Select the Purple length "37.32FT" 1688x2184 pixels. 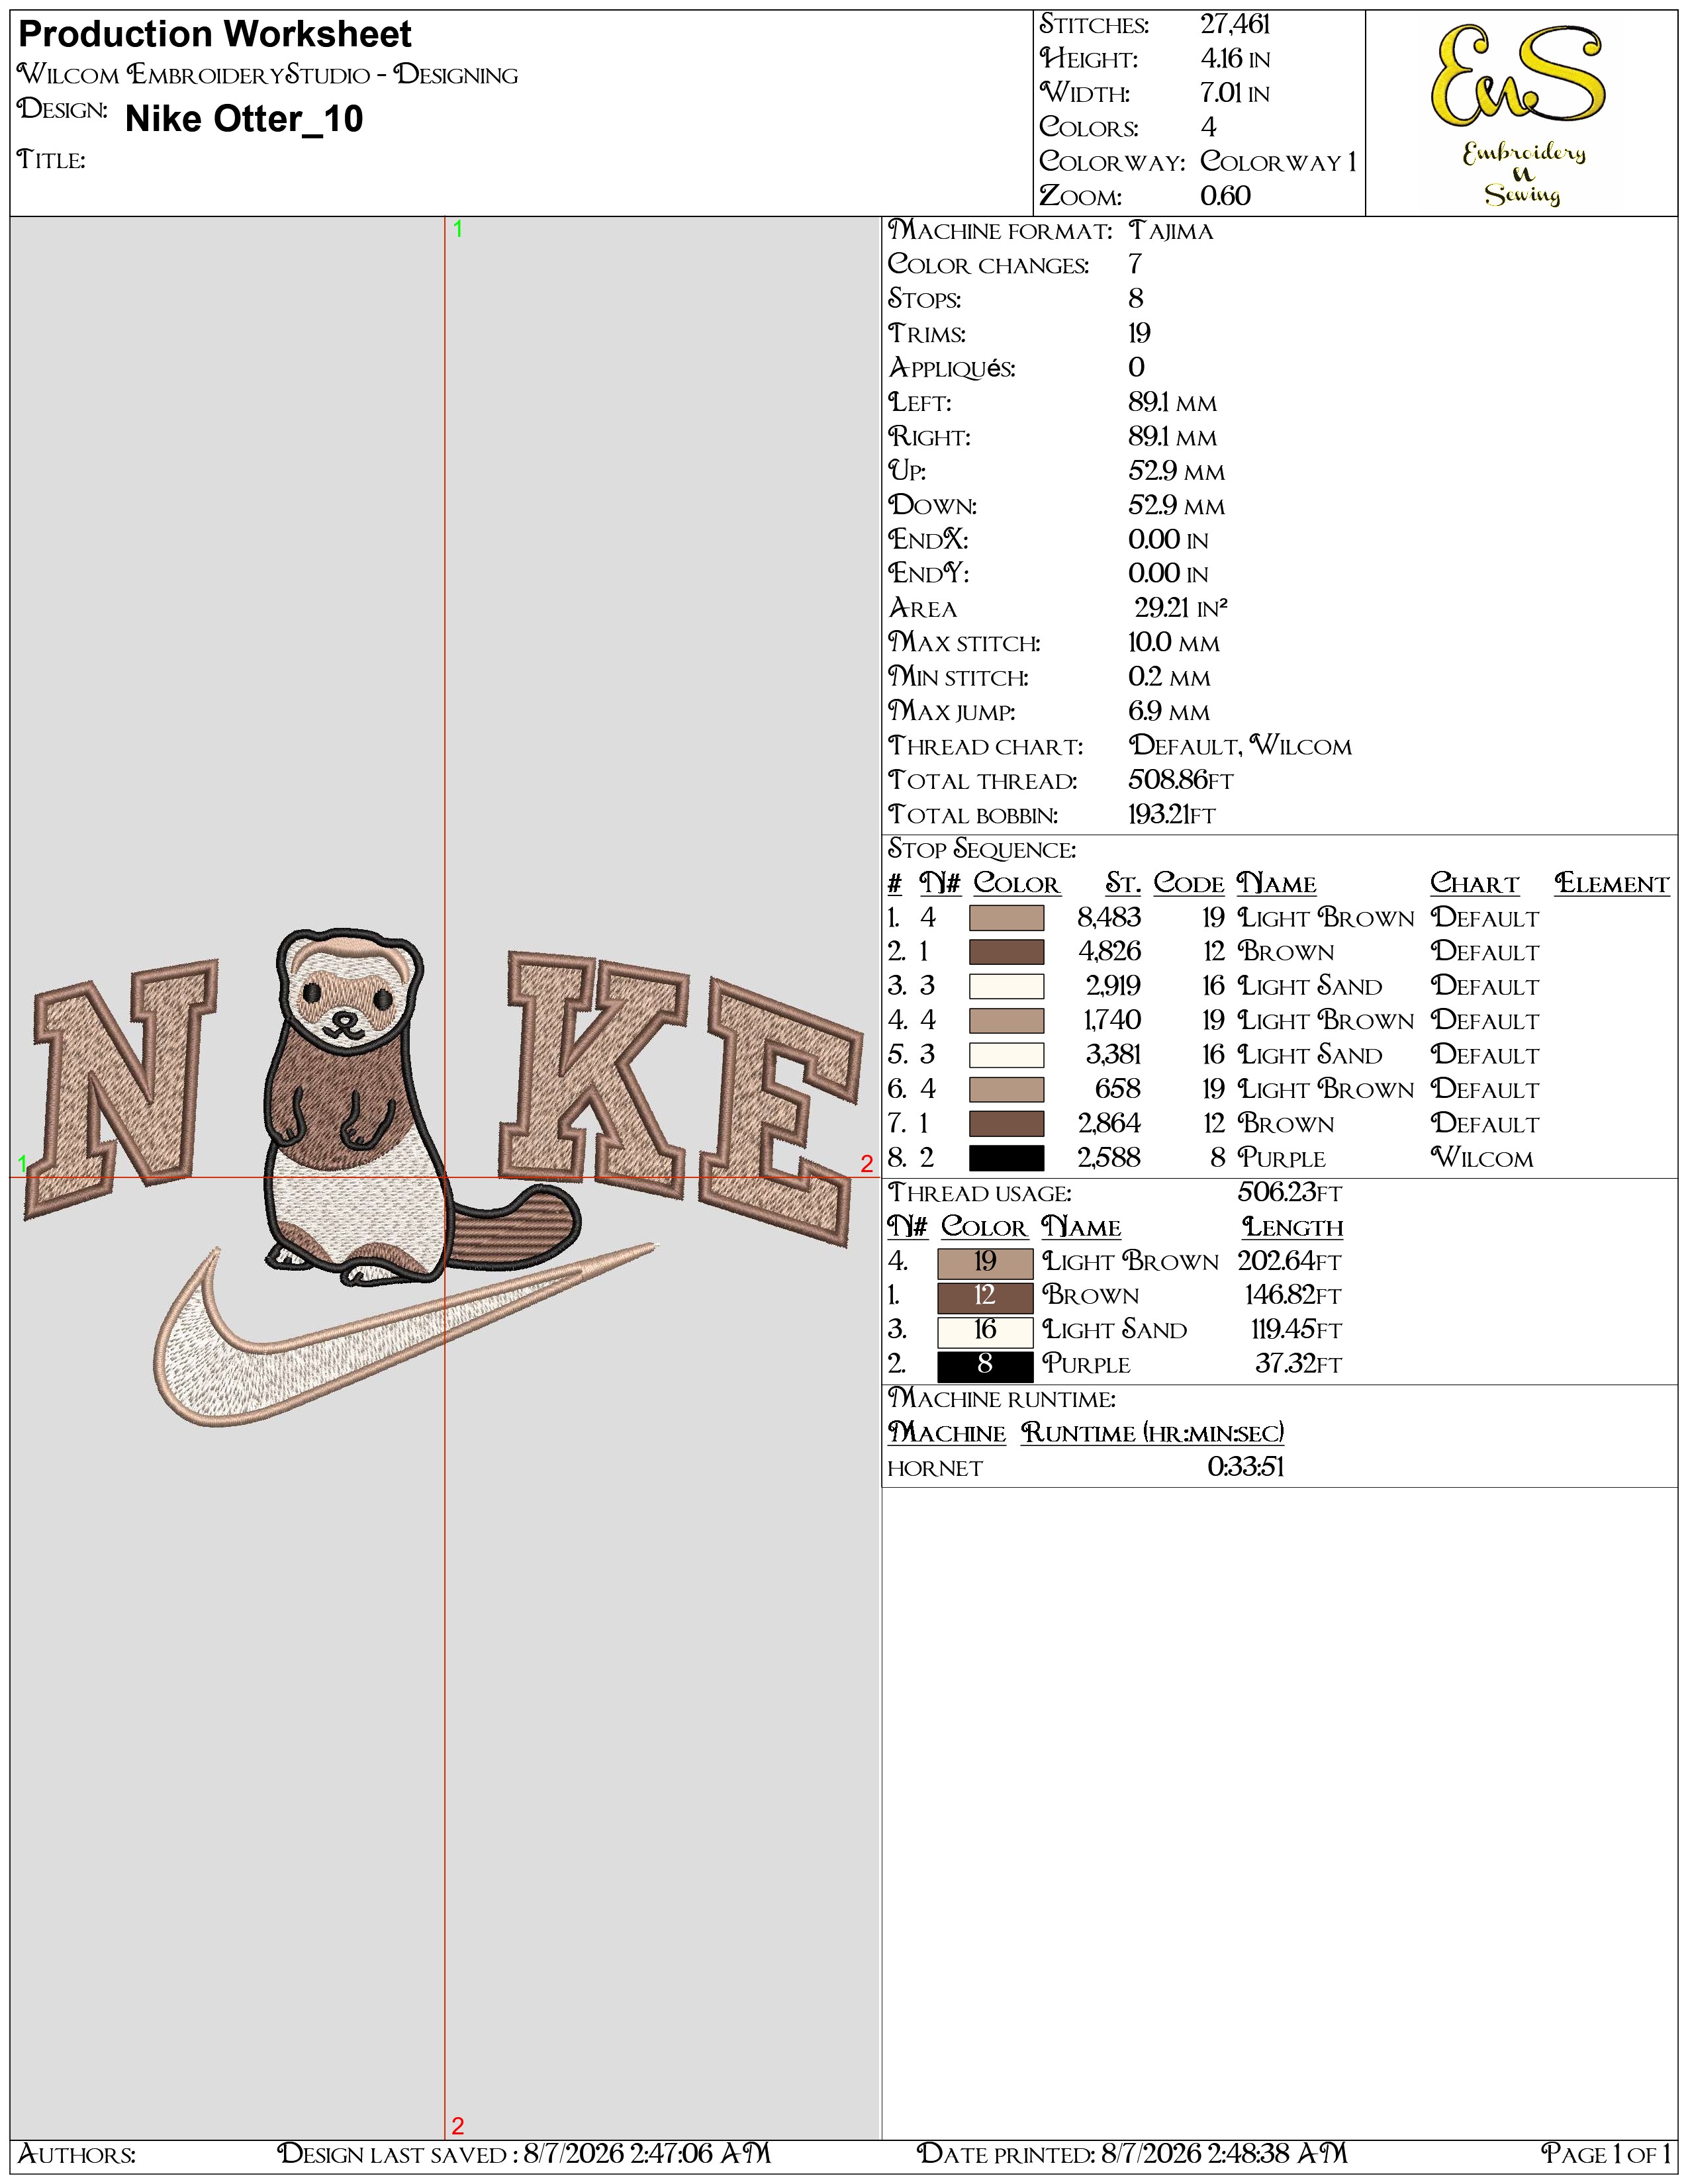click(1298, 1364)
